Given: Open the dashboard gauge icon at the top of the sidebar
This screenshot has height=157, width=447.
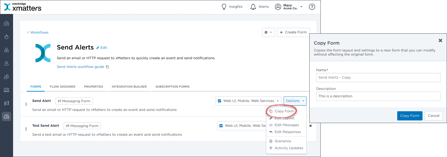Looking at the screenshot, I should 6,24.
